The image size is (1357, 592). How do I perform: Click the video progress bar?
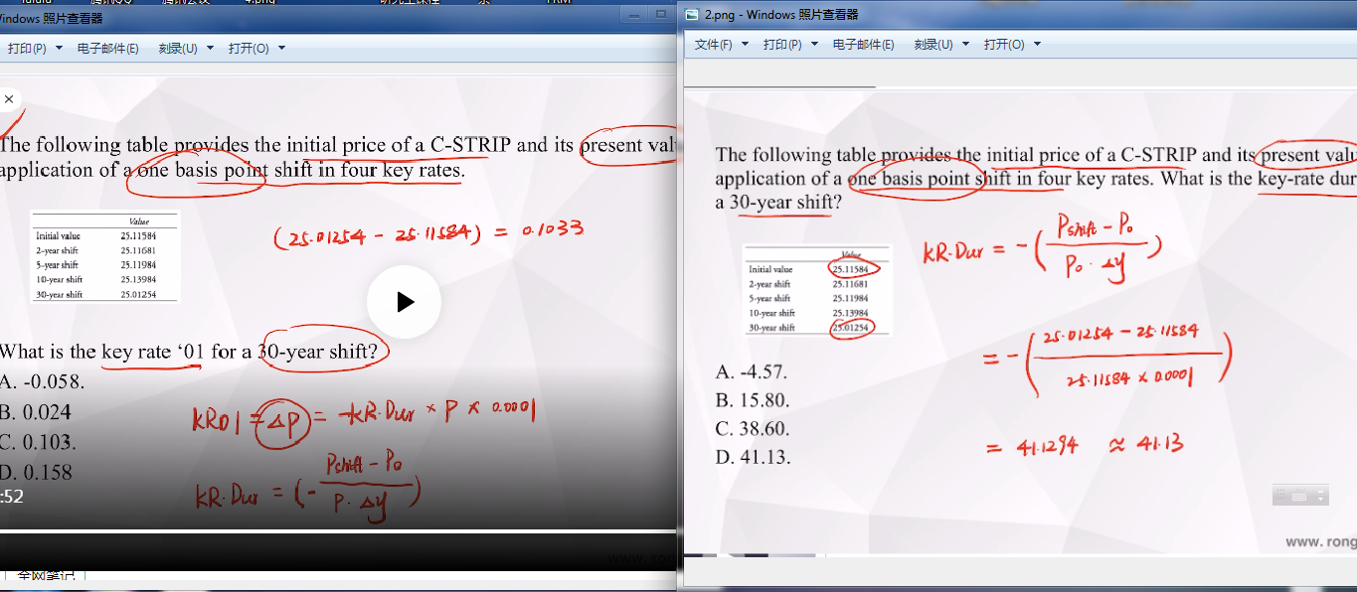[338, 531]
